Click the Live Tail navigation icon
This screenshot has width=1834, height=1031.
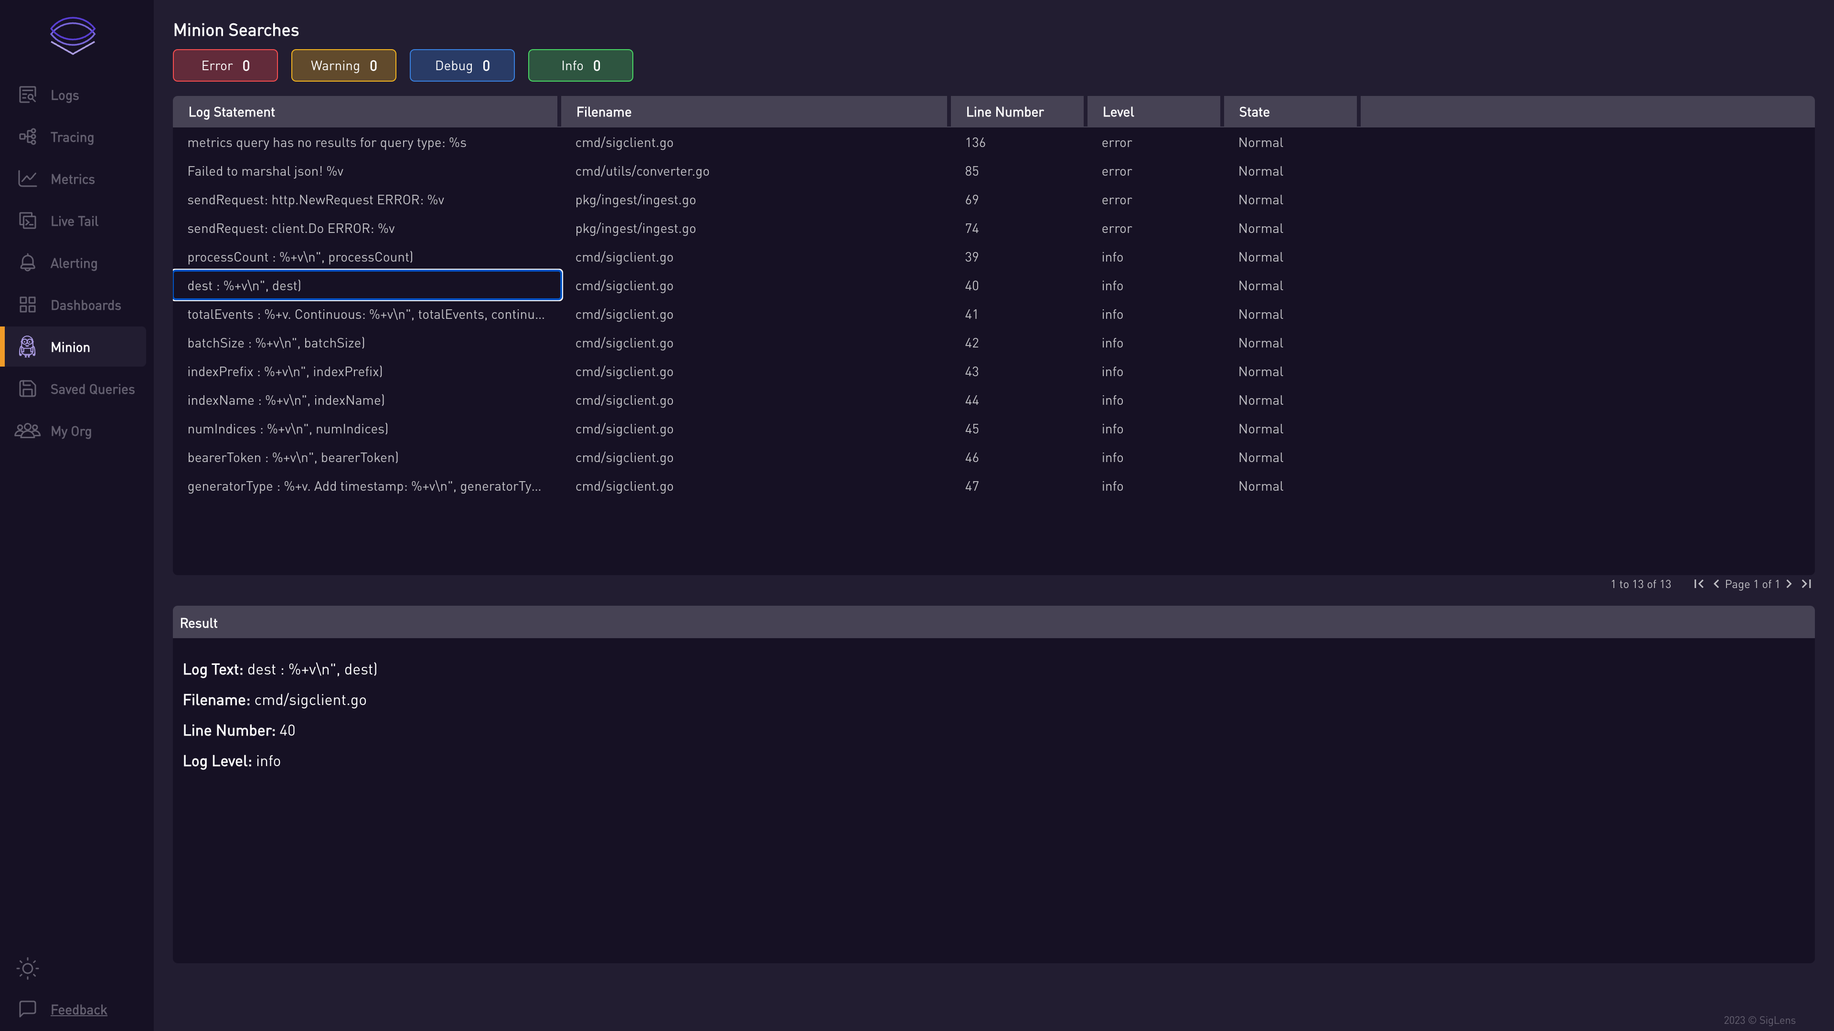click(28, 221)
